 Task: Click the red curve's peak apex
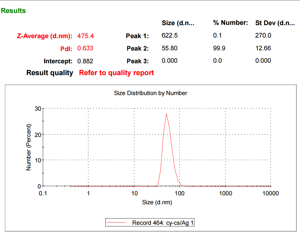[x=166, y=114]
